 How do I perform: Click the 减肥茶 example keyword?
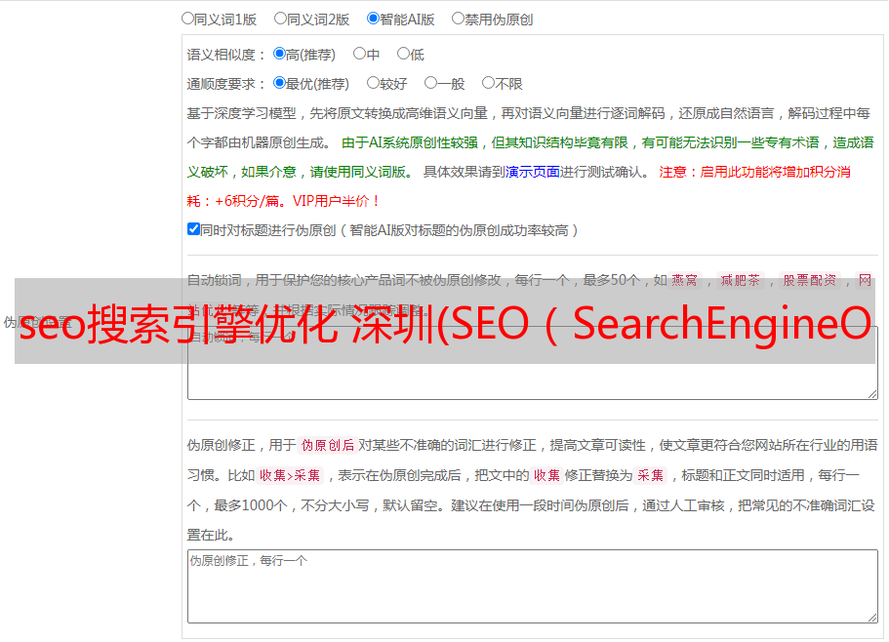[x=740, y=280]
